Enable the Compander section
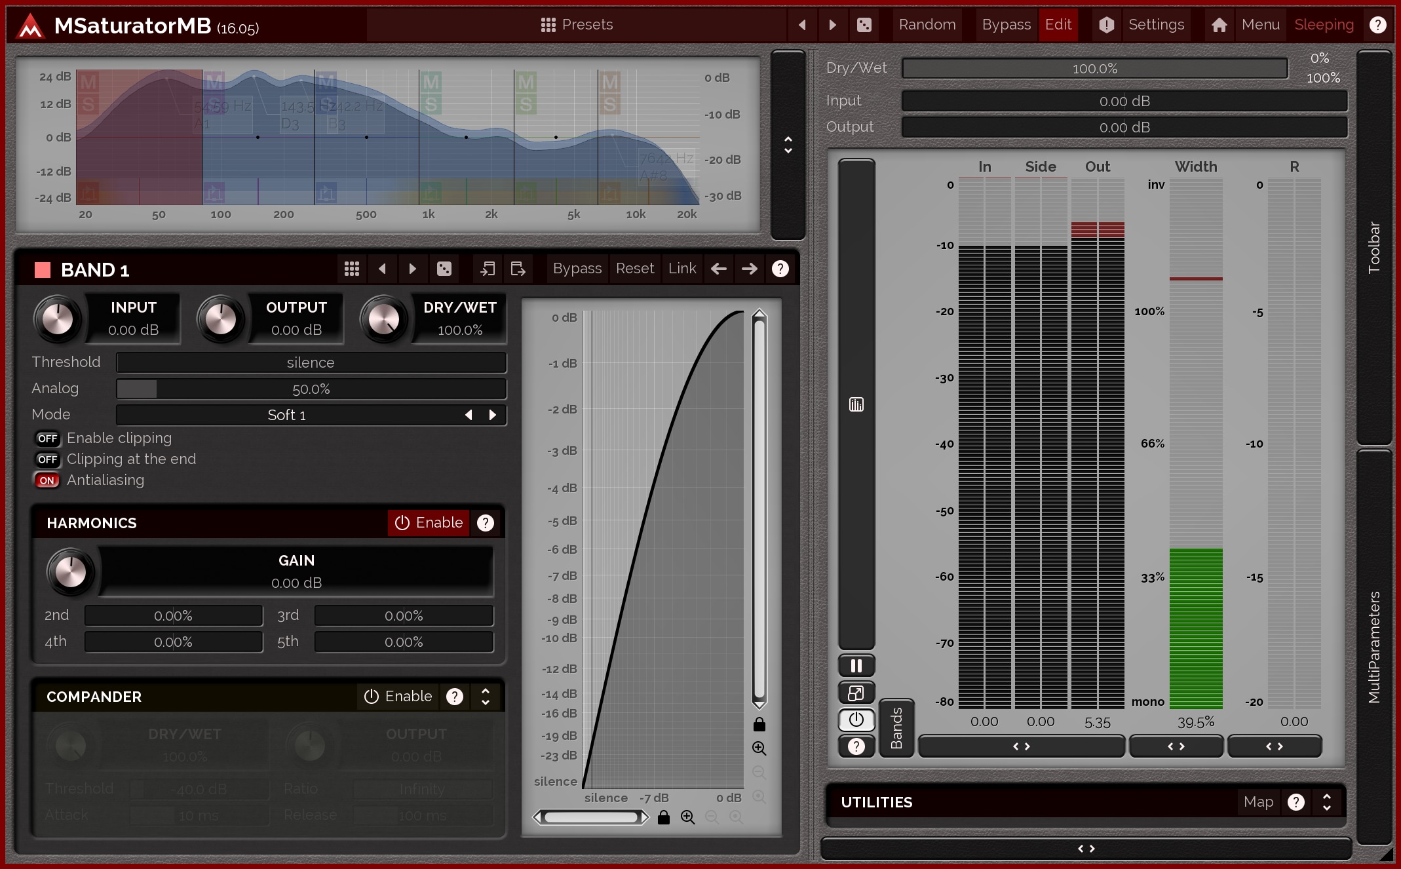 [398, 697]
